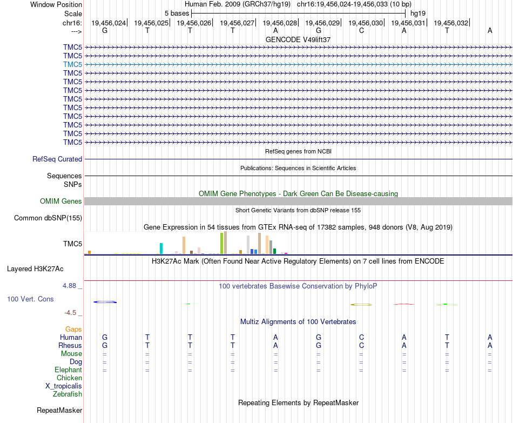Click the cyan bar in GTEx expression chart
Image resolution: width=513 pixels, height=423 pixels.
tap(161, 249)
